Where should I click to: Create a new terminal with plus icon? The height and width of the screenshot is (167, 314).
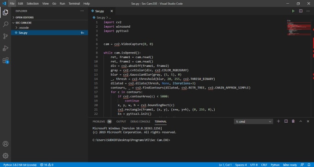pyautogui.click(x=278, y=121)
